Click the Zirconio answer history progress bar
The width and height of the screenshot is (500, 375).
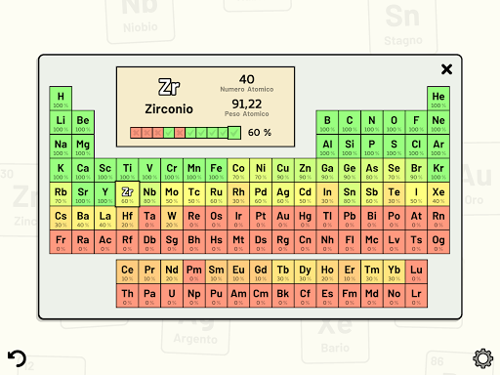(186, 133)
